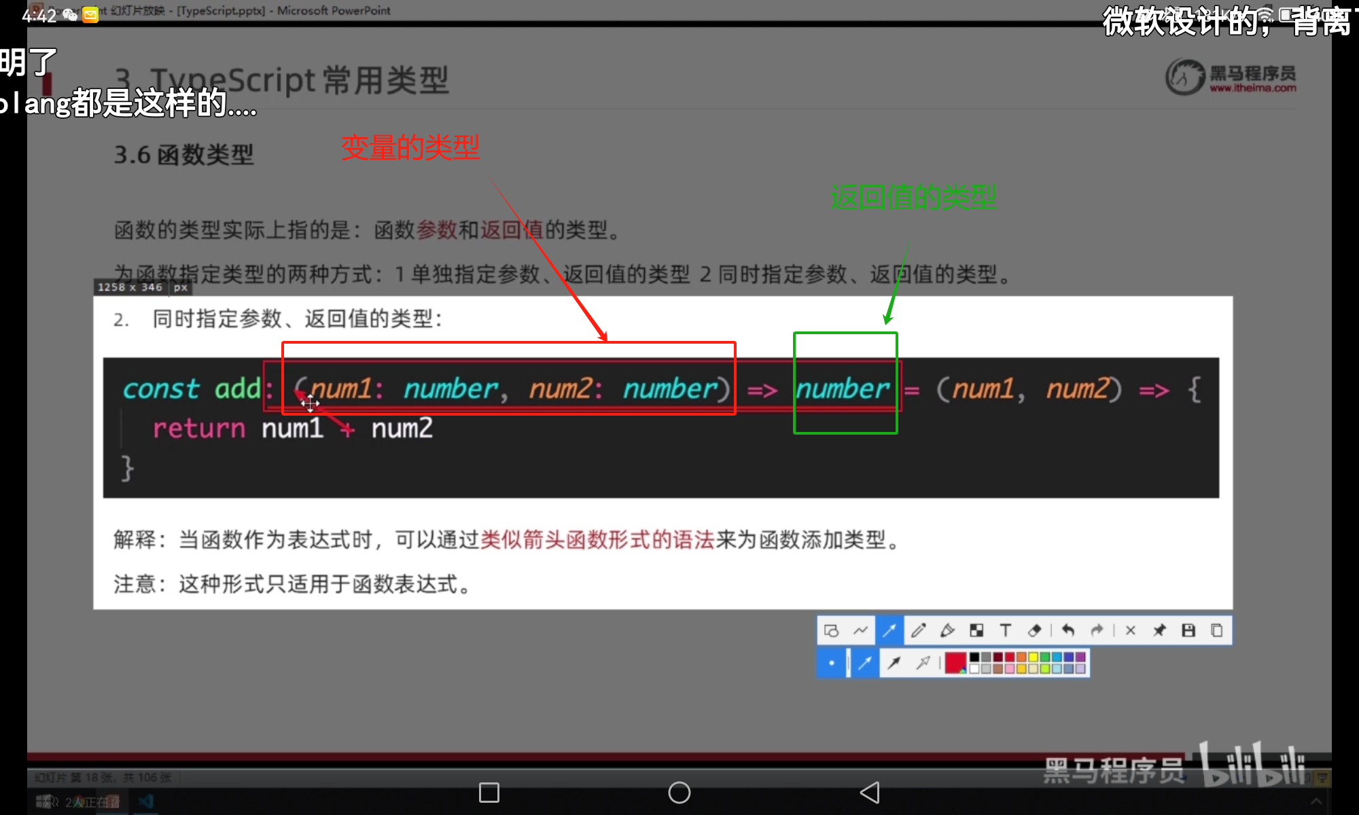Select the text T tool
The image size is (1359, 815).
tap(1006, 631)
